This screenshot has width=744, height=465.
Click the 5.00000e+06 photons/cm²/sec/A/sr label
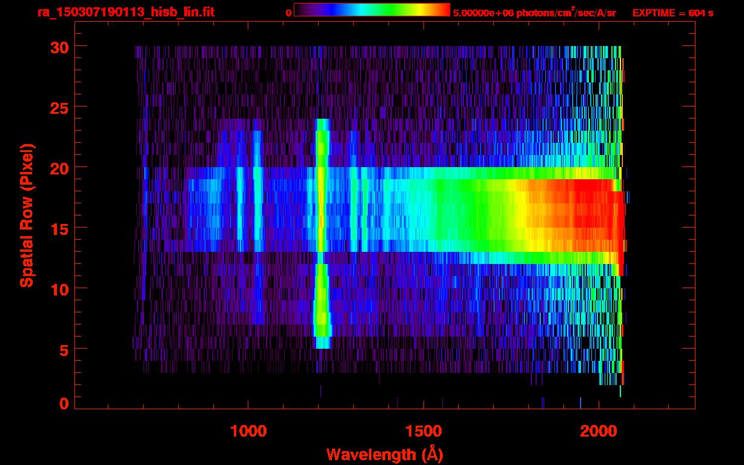534,13
